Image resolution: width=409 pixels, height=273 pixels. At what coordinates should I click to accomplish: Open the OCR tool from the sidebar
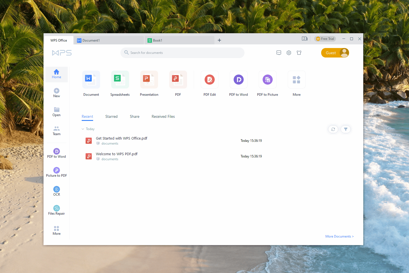(x=56, y=191)
